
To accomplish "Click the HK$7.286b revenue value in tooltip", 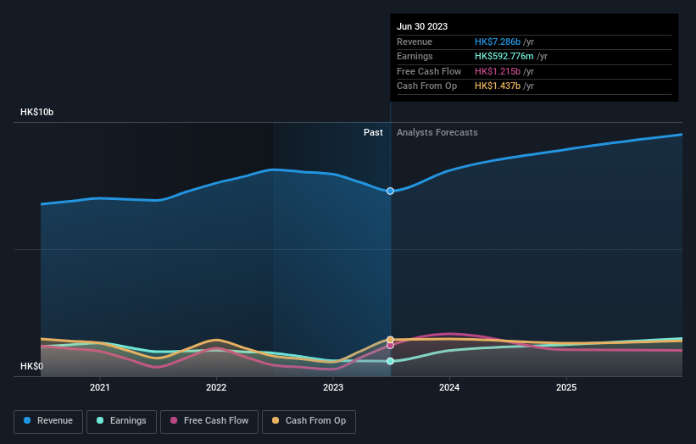I will click(497, 42).
